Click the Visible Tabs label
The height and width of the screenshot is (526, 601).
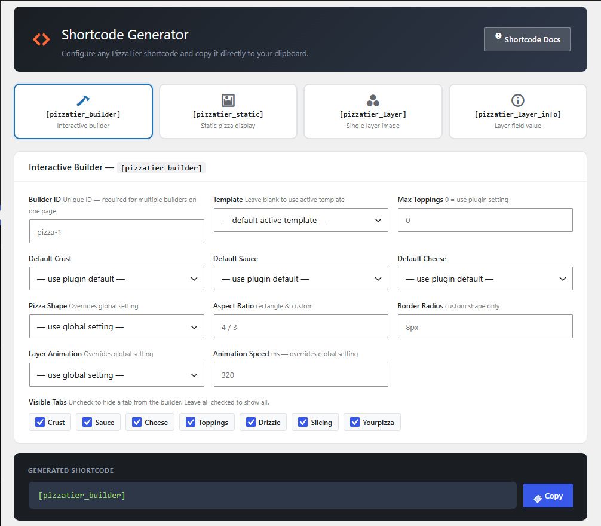pyautogui.click(x=48, y=402)
